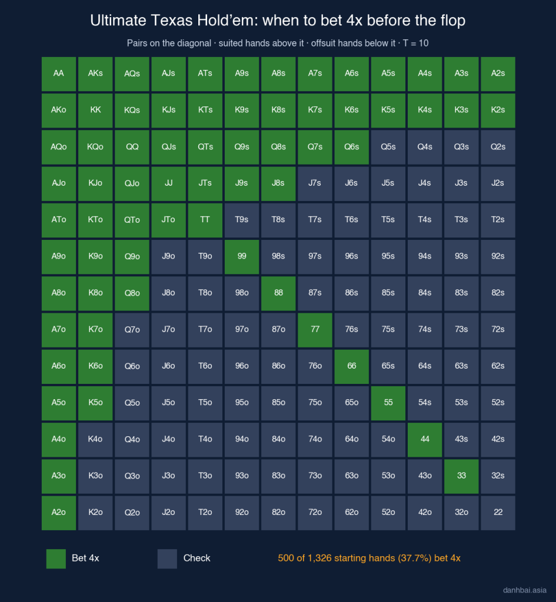Click the A2o cell
Viewport: 556px width, 602px height.
pyautogui.click(x=59, y=513)
